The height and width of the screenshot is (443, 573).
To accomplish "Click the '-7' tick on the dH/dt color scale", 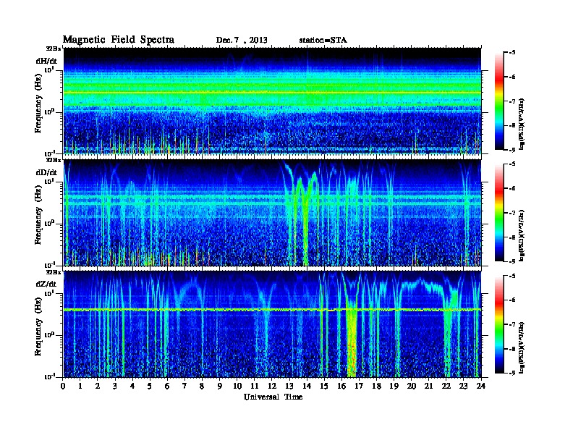I will pyautogui.click(x=512, y=101).
